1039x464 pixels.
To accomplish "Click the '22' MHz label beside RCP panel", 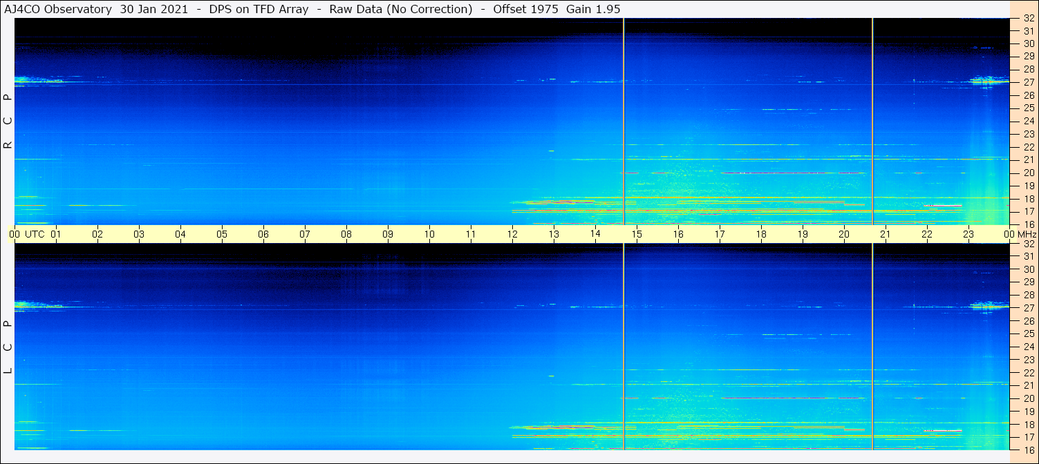I will [x=1029, y=147].
